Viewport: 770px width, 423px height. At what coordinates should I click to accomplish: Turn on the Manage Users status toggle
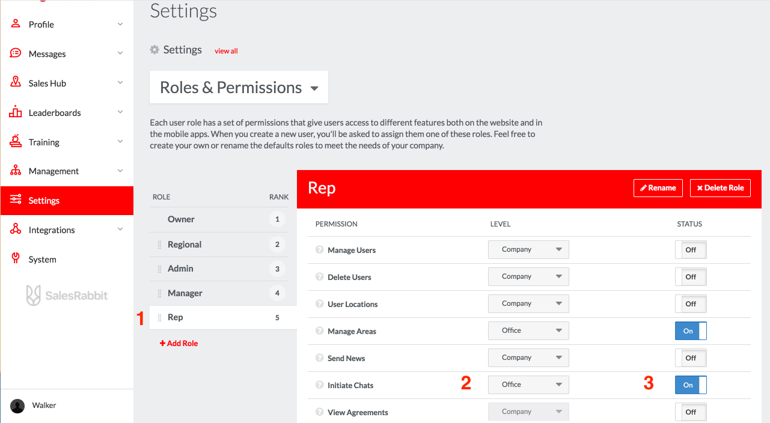(x=691, y=250)
